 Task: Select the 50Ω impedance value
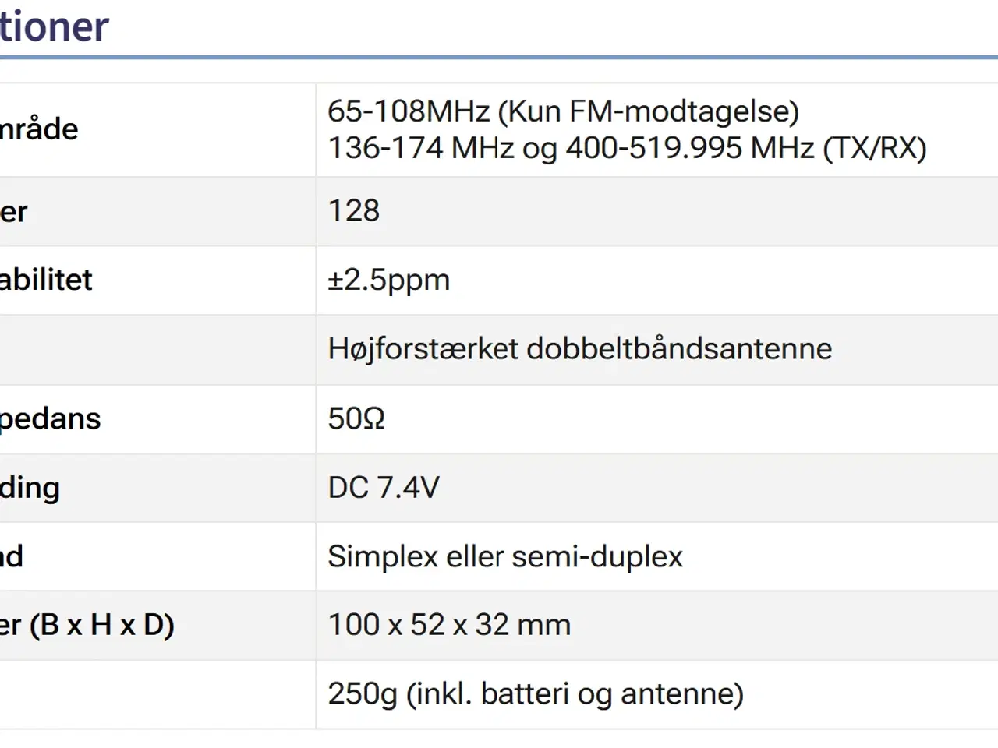click(x=356, y=418)
